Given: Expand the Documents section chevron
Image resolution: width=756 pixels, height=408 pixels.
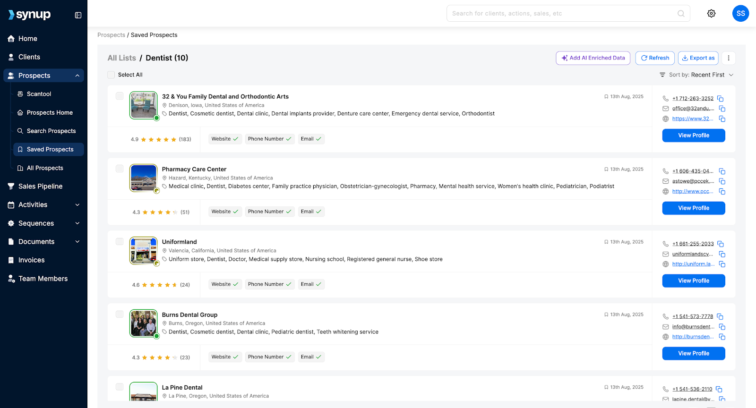Looking at the screenshot, I should tap(77, 242).
